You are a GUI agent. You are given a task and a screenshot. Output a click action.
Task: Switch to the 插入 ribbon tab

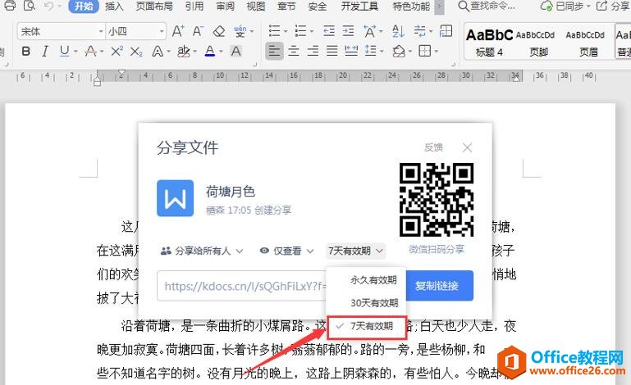(114, 7)
